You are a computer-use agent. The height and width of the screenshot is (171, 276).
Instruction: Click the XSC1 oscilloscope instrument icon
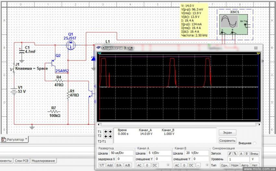[x=229, y=22]
